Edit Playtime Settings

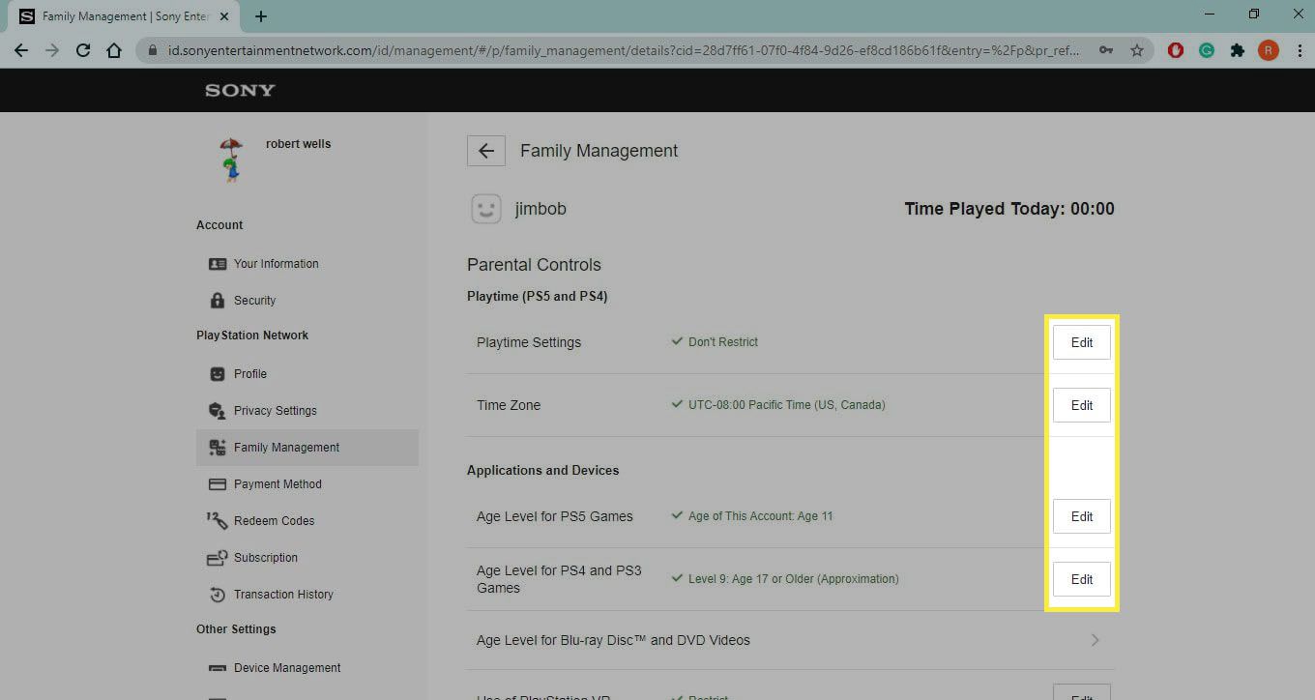tap(1081, 342)
